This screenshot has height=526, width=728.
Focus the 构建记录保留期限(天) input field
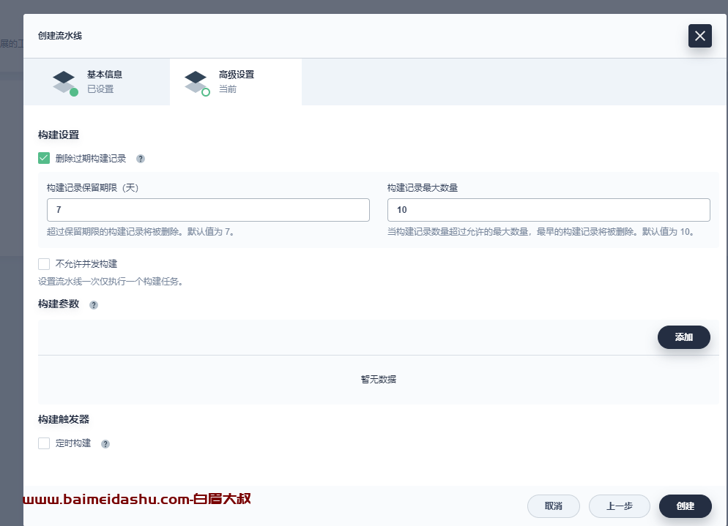click(x=208, y=210)
